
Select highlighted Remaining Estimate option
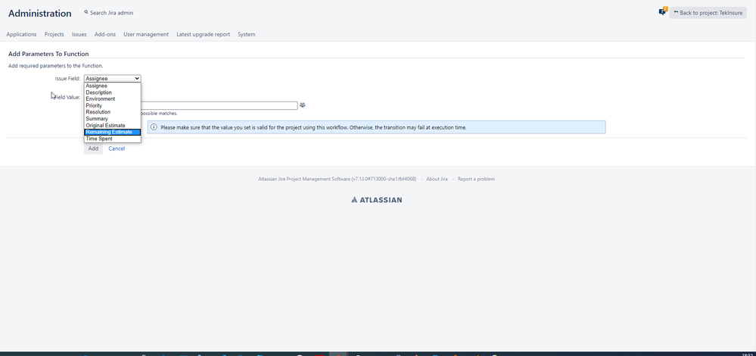(112, 132)
